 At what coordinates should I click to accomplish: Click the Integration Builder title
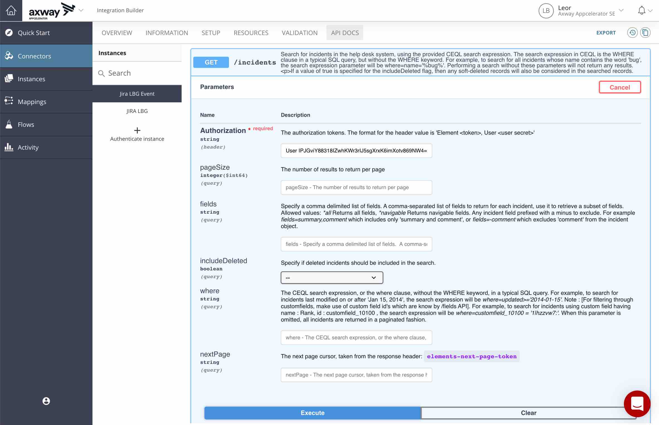click(x=120, y=10)
